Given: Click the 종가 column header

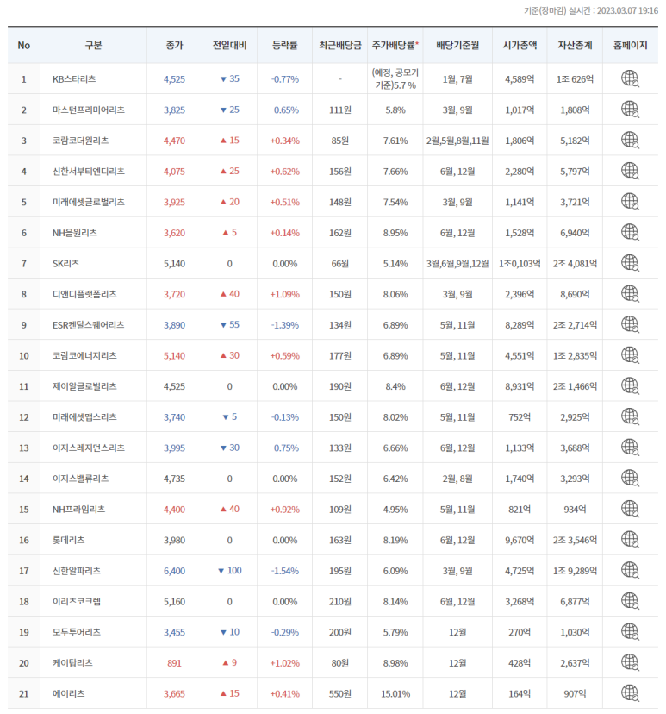Looking at the screenshot, I should click(174, 45).
